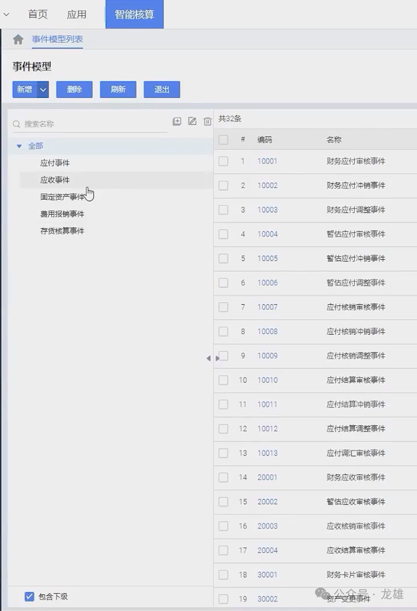Select the checkbox for row 10001
This screenshot has width=417, height=611.
pos(223,161)
